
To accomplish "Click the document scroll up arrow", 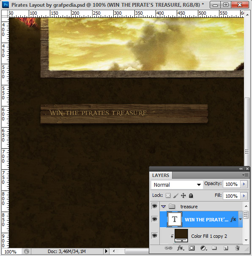I will click(x=247, y=15).
